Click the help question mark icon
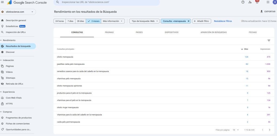 243,2
